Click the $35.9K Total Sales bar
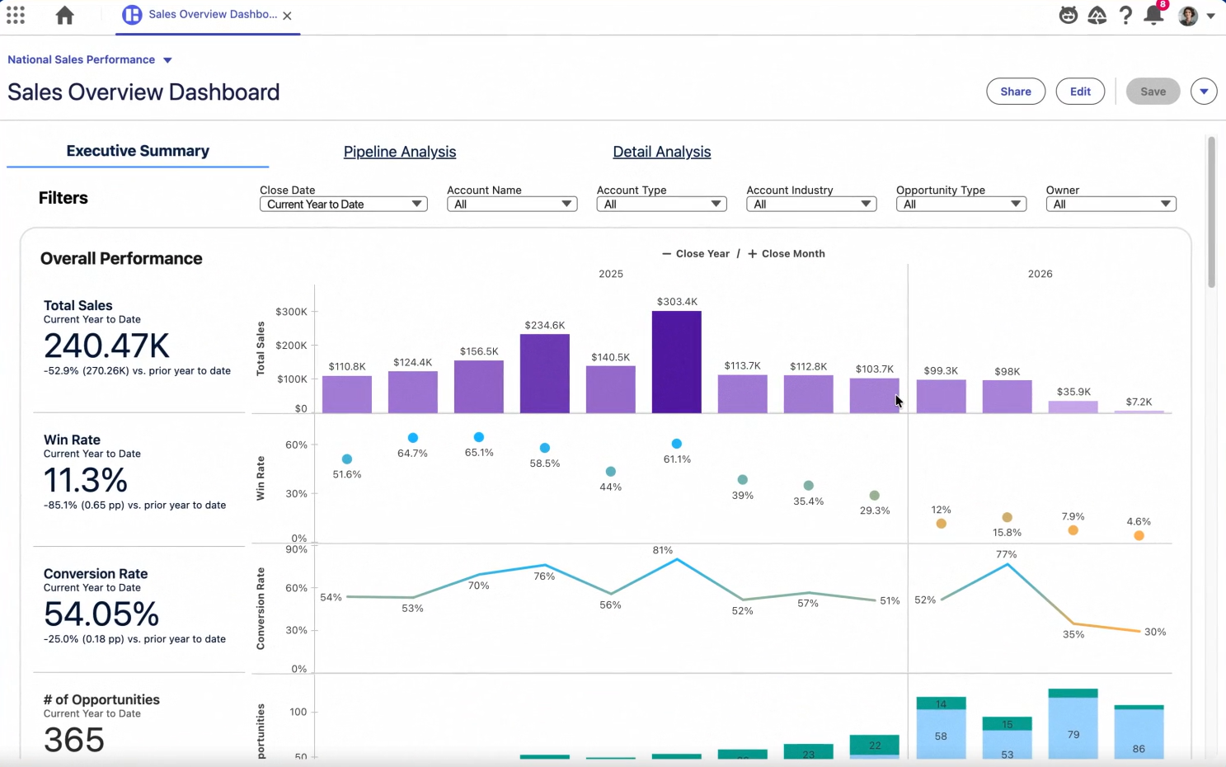Viewport: 1226px width, 767px height. tap(1073, 407)
